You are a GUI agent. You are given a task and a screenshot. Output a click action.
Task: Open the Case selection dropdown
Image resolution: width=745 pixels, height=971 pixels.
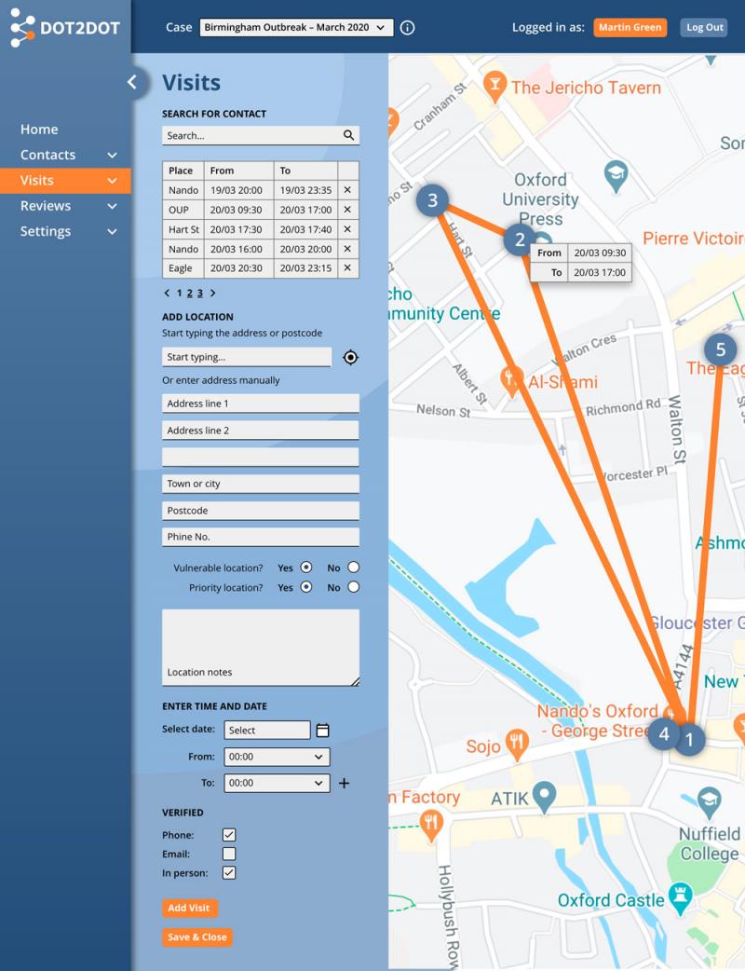click(x=296, y=28)
